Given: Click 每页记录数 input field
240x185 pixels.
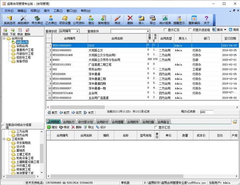Looking at the screenshot, I should pyautogui.click(x=207, y=112).
